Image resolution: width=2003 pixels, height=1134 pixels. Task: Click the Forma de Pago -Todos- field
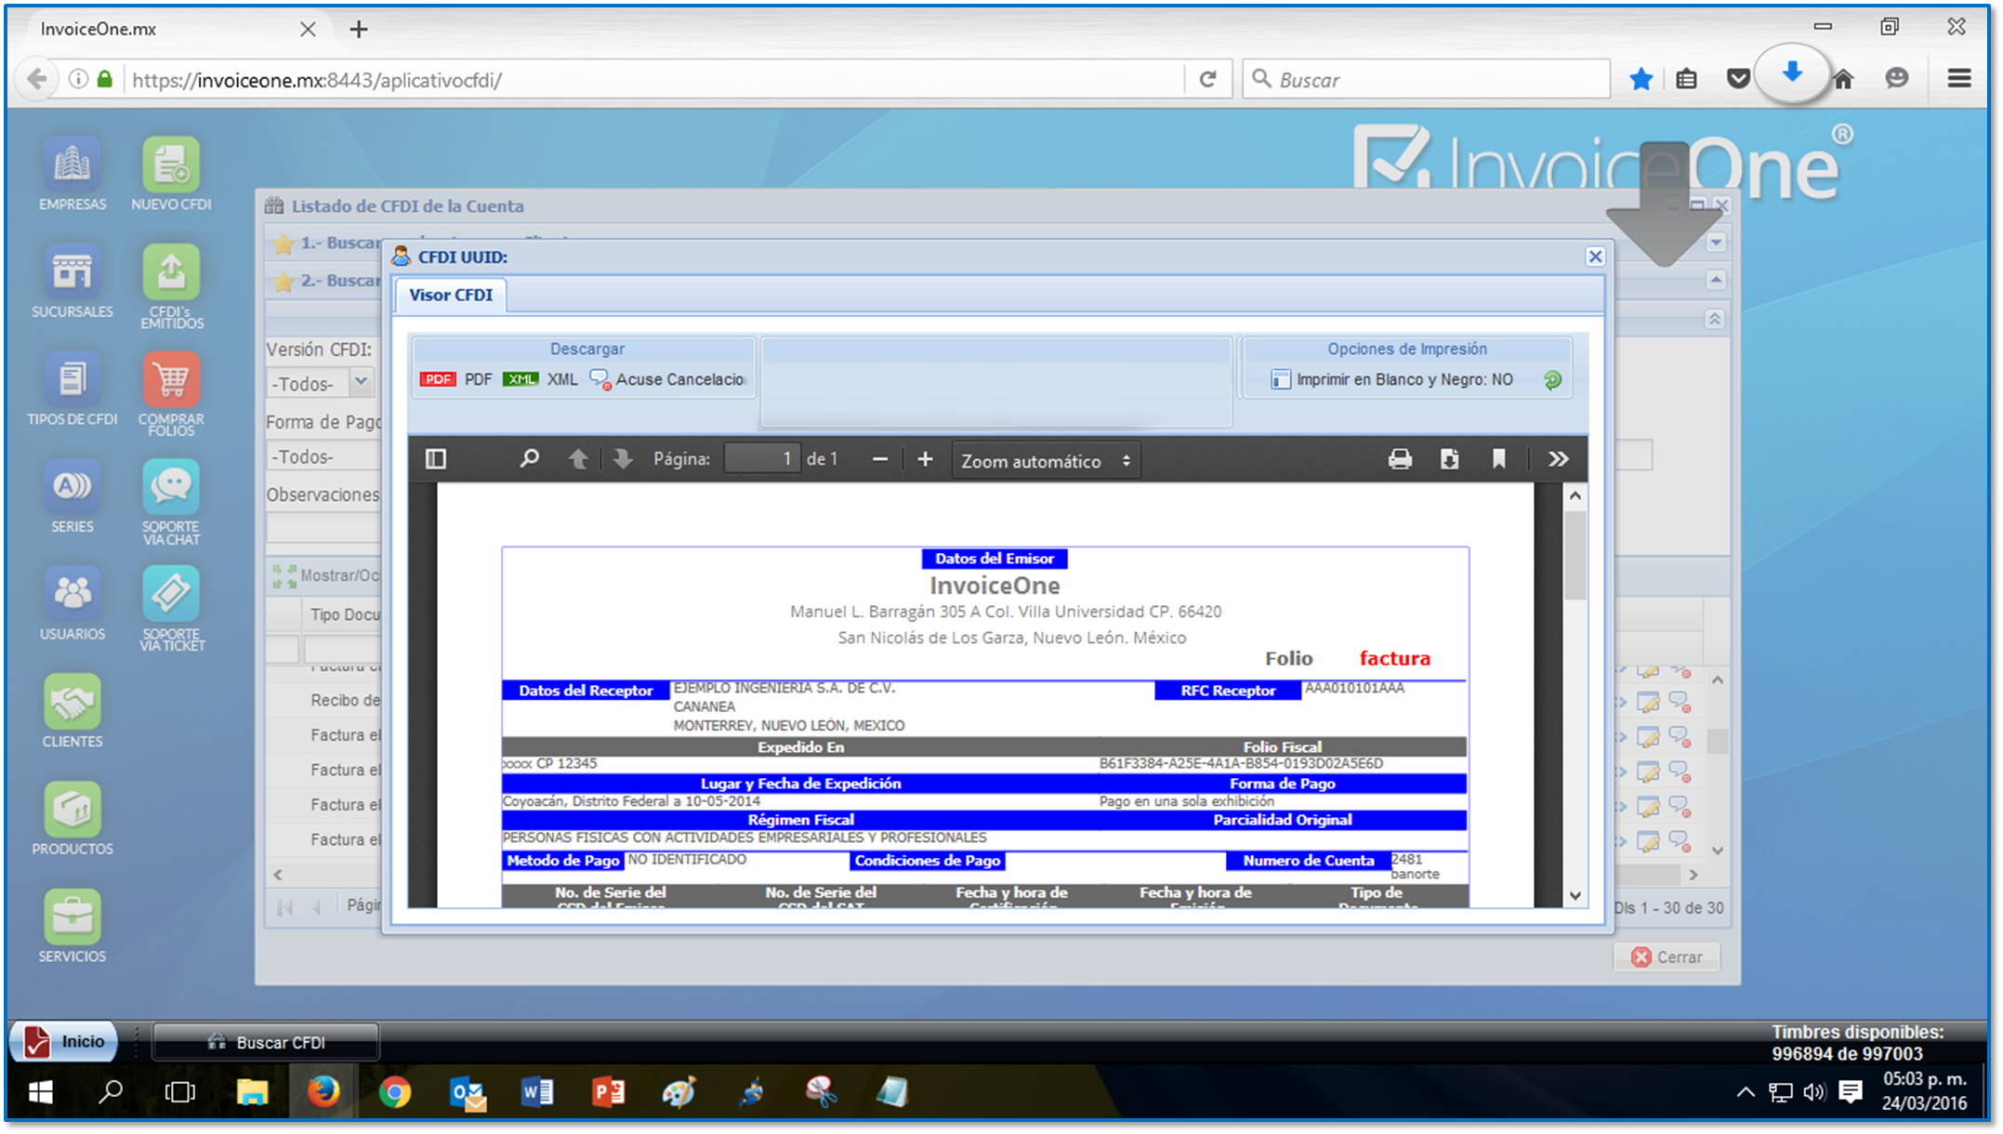(323, 456)
